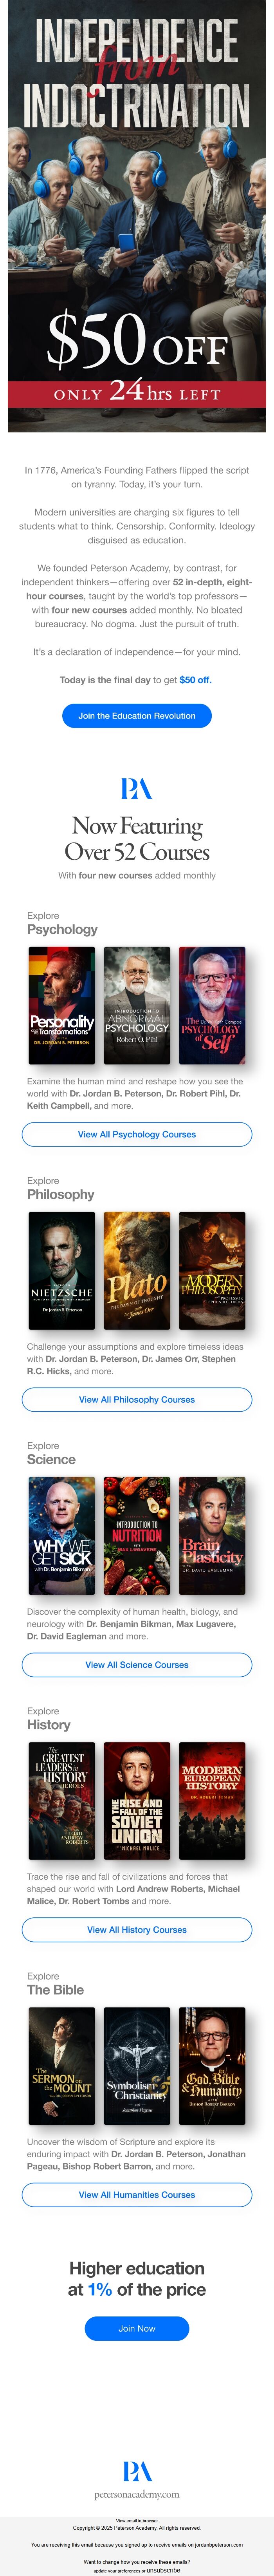274x2576 pixels.
Task: Click View All Humanities Courses button
Action: point(137,2194)
